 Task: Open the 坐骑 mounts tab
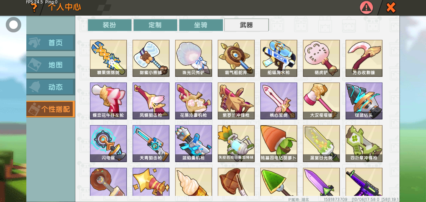click(201, 25)
